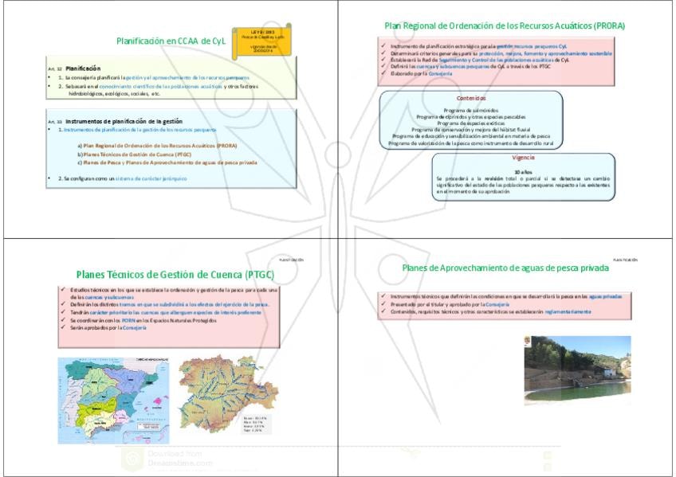Click the slide title "Planes Técnicos de Gestión de Cuenca (PTGC)"
676x477 pixels.
175,274
